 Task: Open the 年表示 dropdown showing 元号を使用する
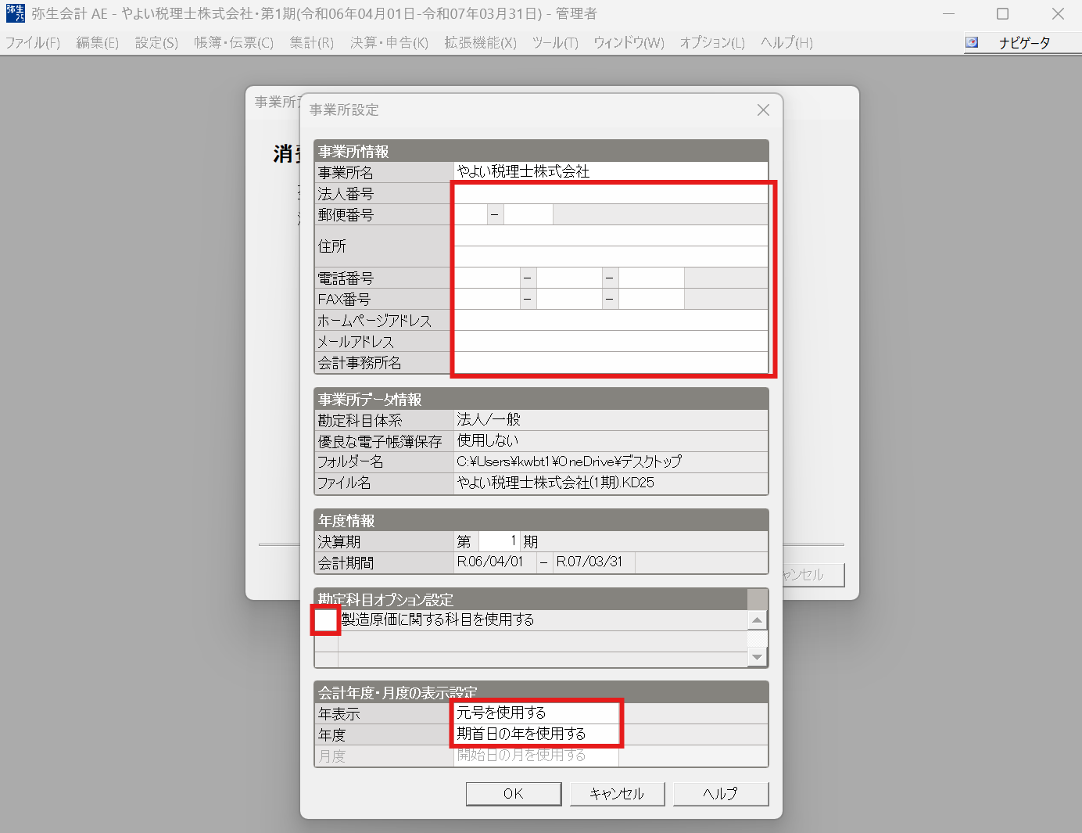click(536, 713)
